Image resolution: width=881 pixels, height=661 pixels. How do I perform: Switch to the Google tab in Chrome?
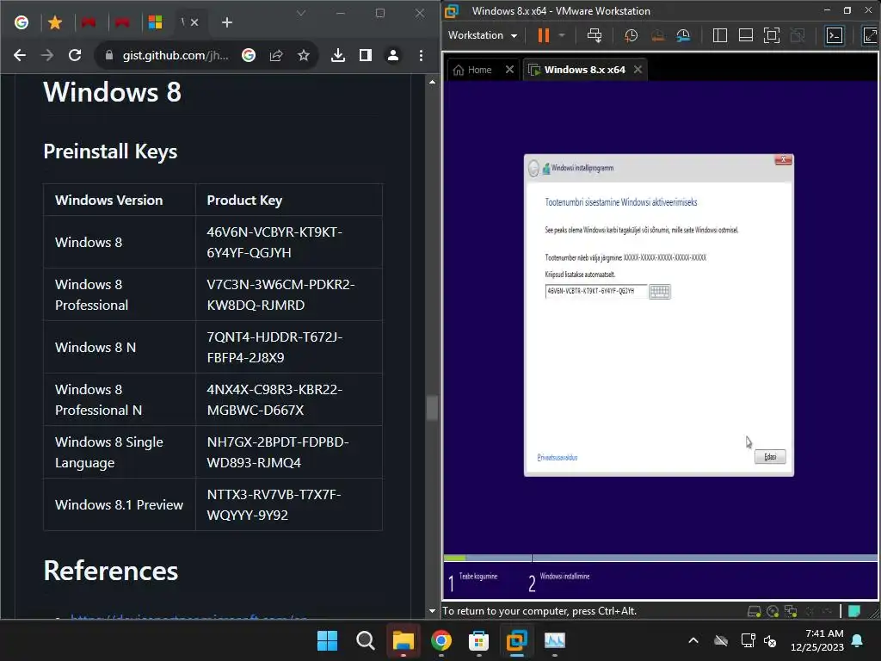click(22, 22)
